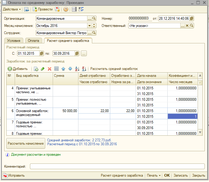209x182 pixels.
Task: Open calendar for the document date field
Action: click(x=192, y=19)
